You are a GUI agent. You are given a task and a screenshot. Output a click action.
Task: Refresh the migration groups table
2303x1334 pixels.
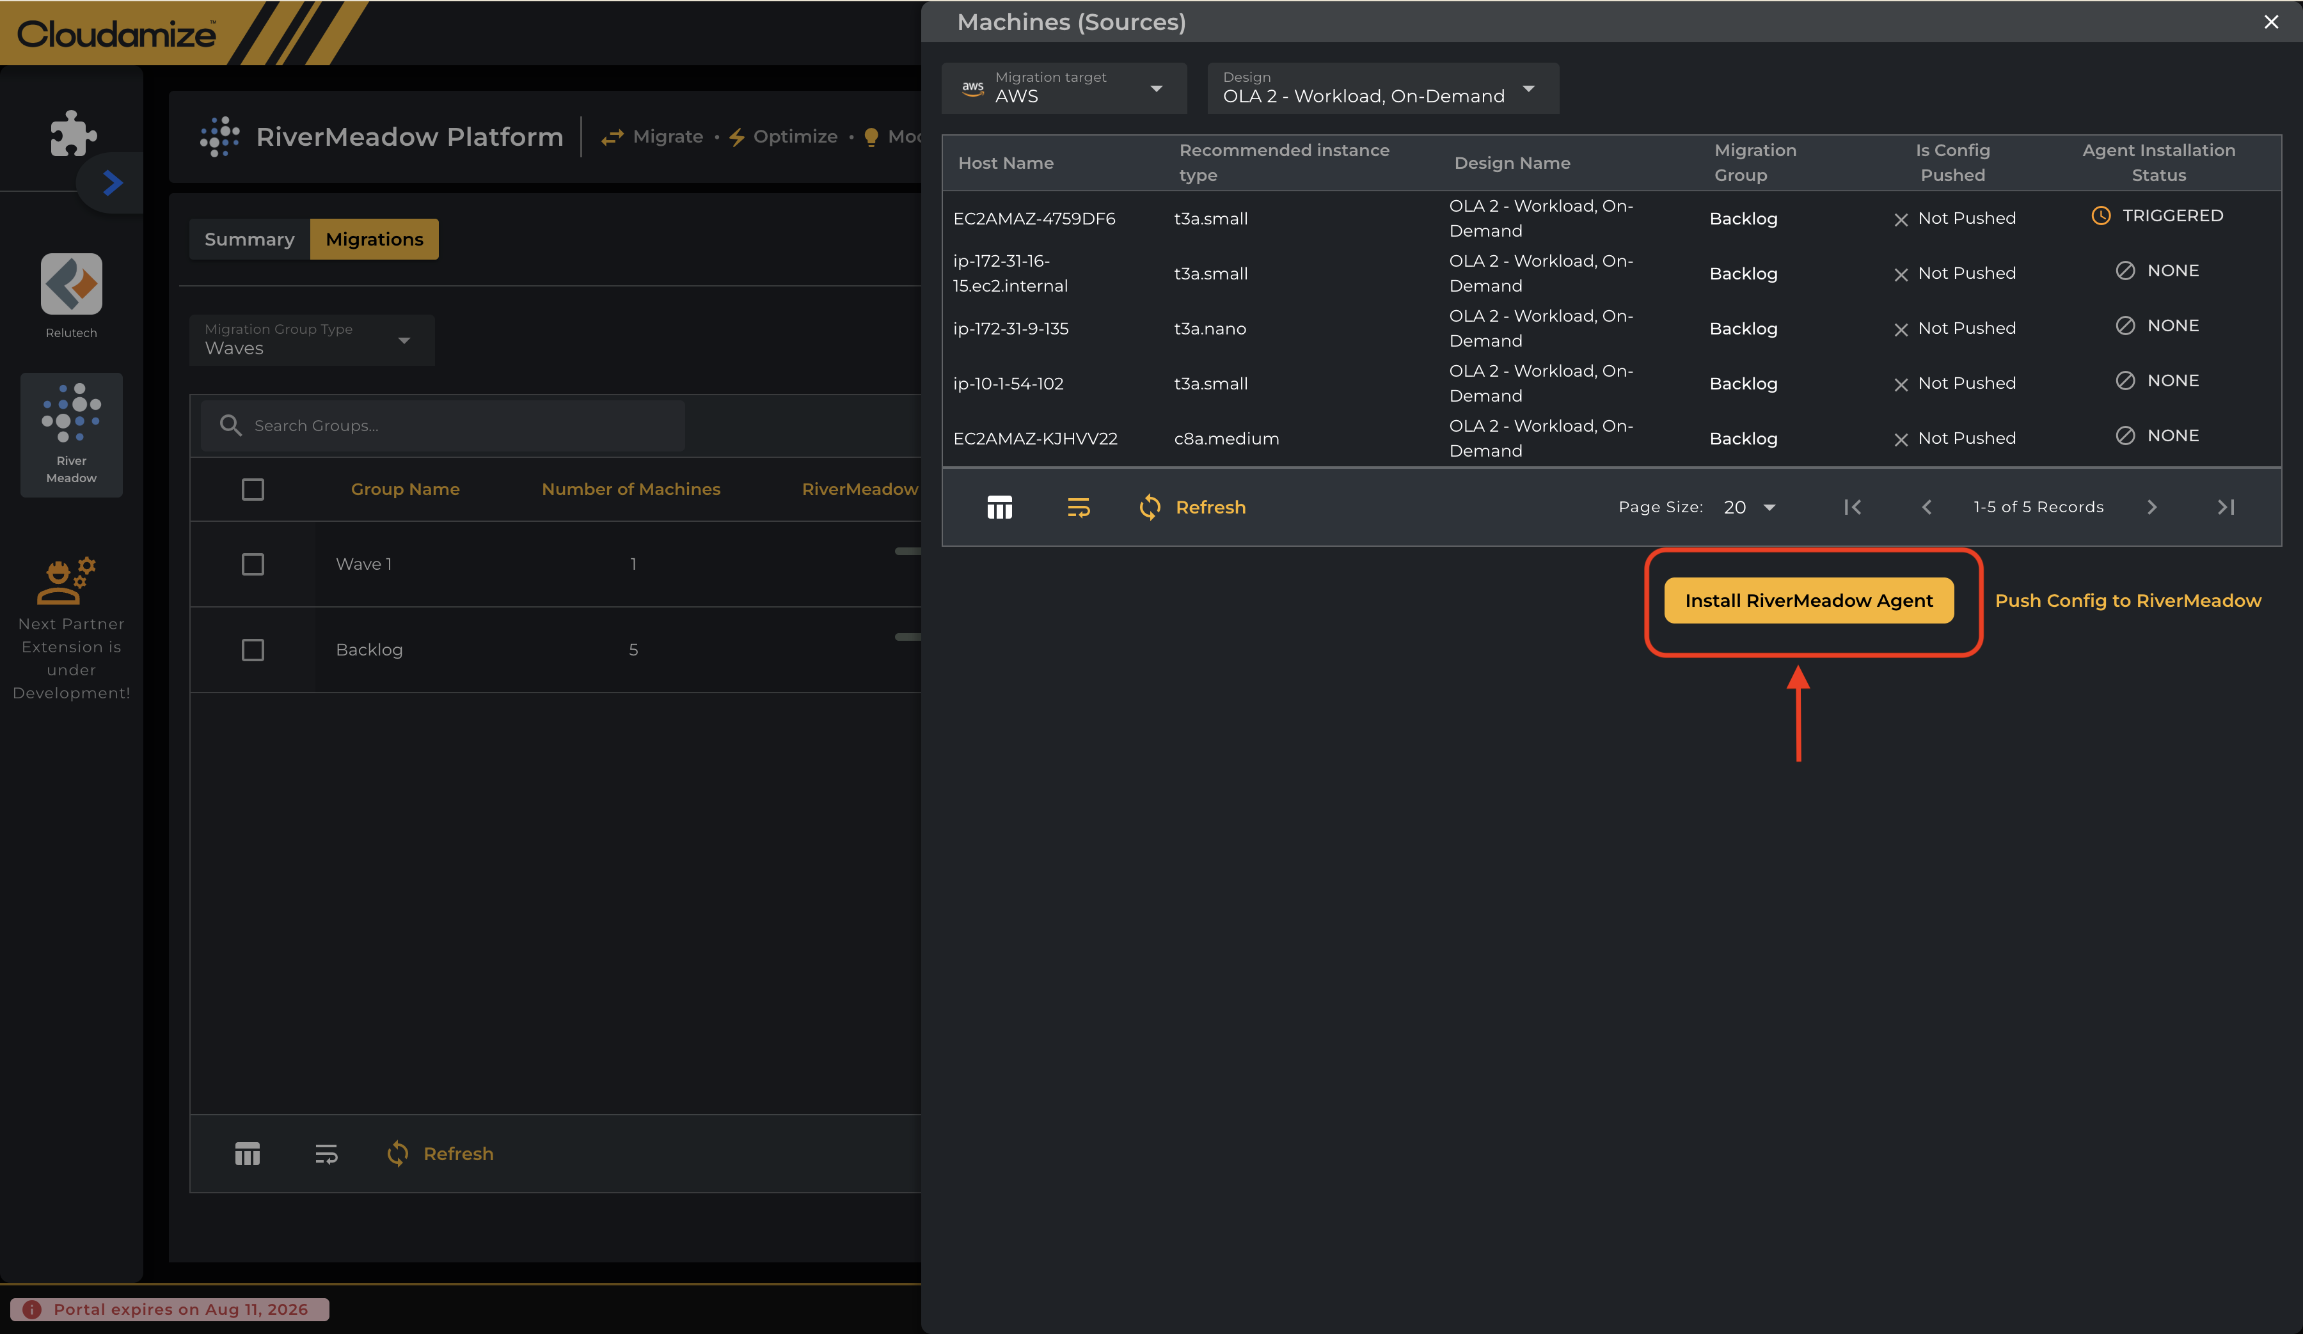[441, 1154]
